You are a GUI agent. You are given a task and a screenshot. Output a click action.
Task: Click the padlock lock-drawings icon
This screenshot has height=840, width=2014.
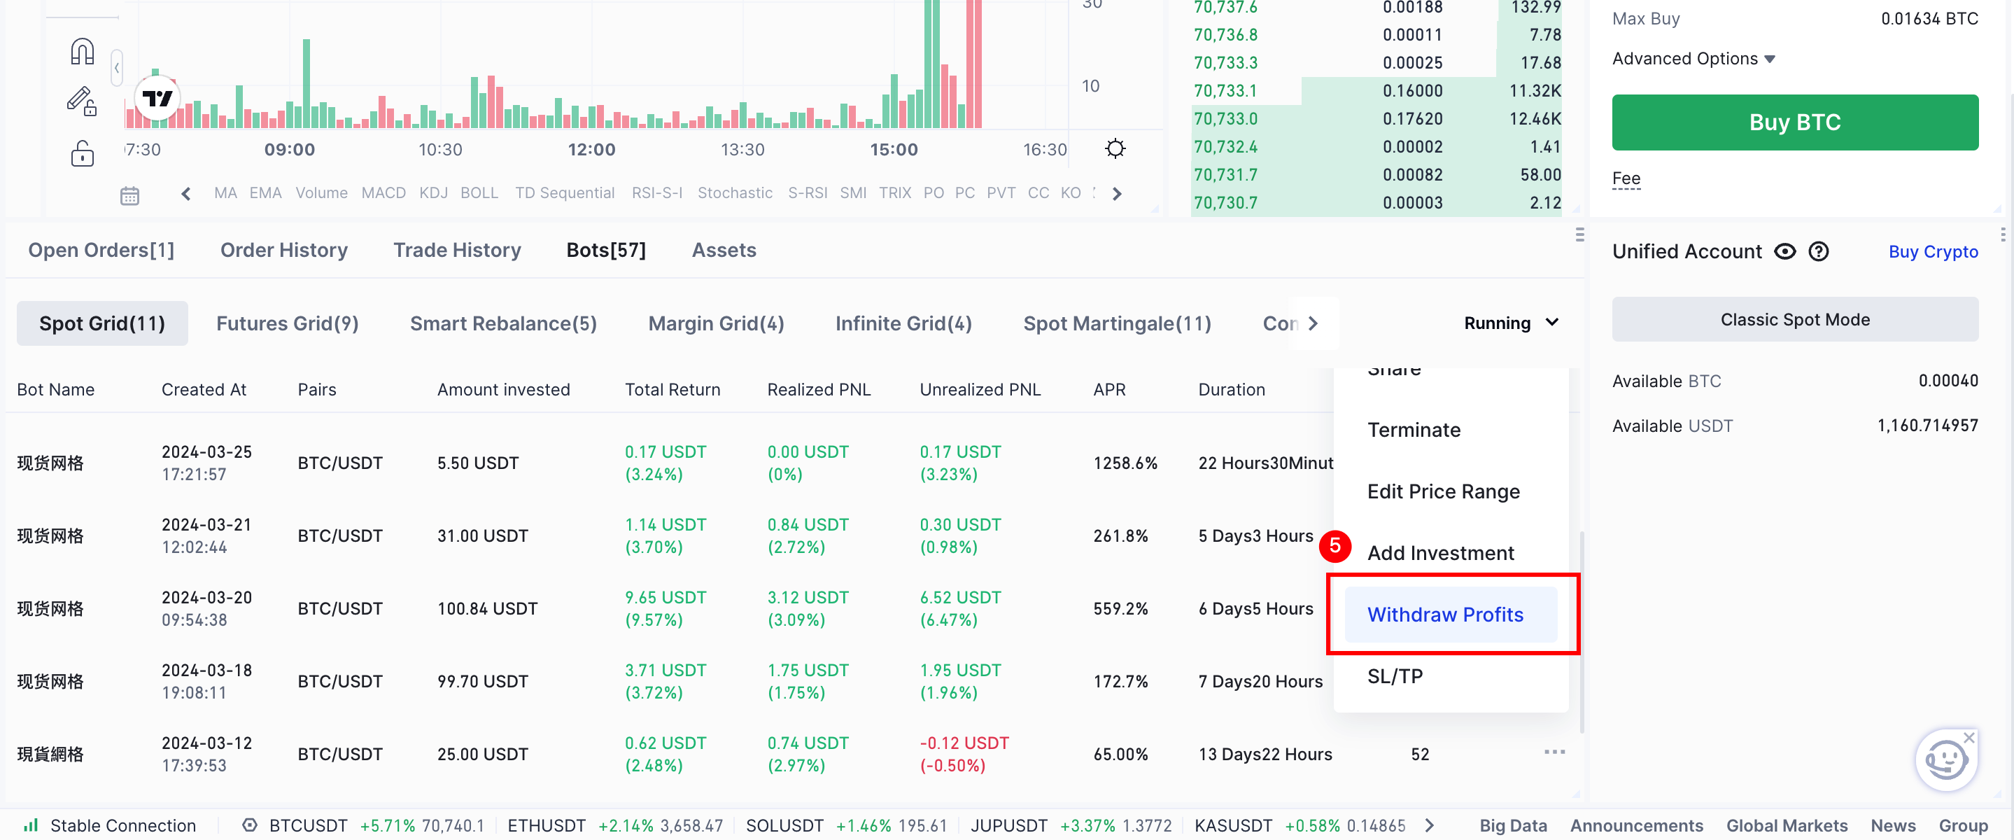click(82, 153)
